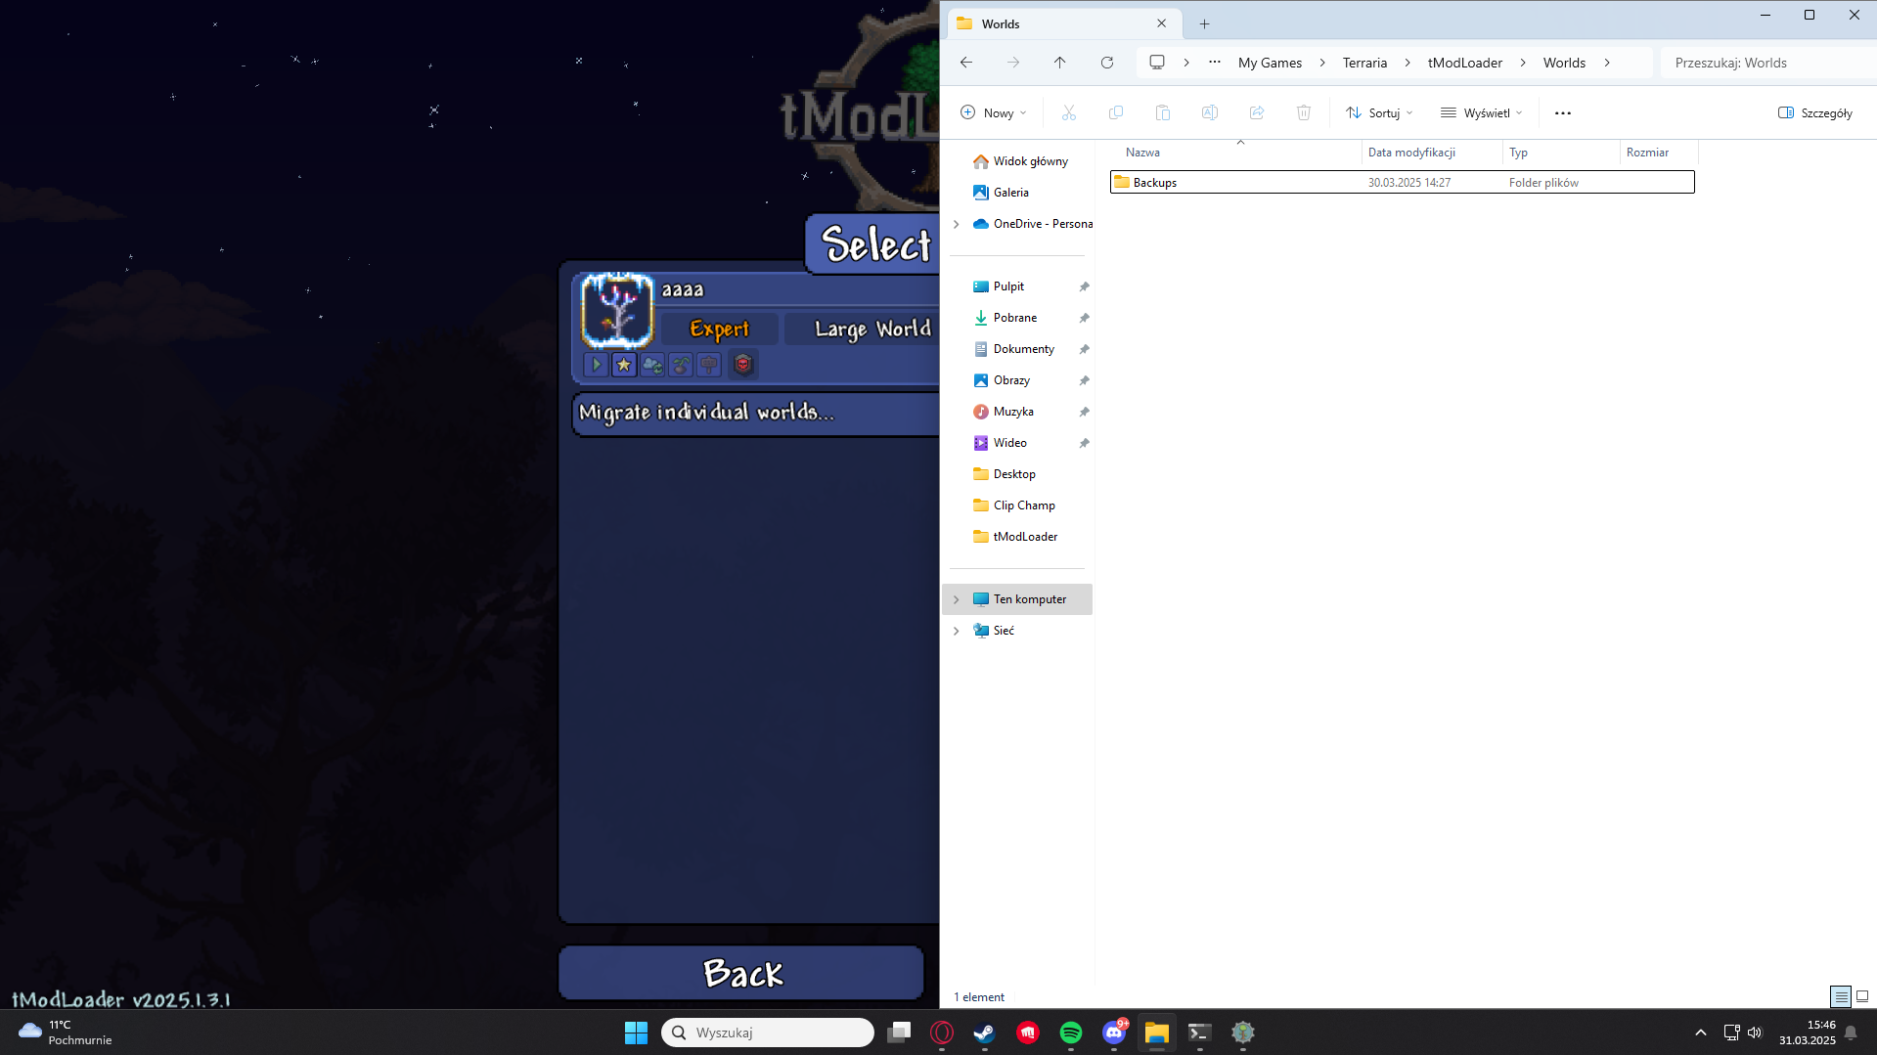The image size is (1877, 1055).
Task: Select the Backups folder row
Action: [1403, 183]
